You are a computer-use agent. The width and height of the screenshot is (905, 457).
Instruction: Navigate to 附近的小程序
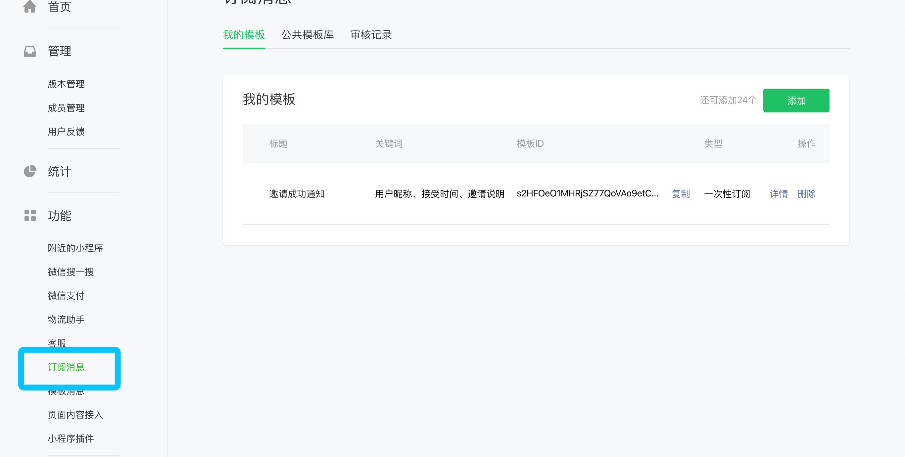(75, 248)
